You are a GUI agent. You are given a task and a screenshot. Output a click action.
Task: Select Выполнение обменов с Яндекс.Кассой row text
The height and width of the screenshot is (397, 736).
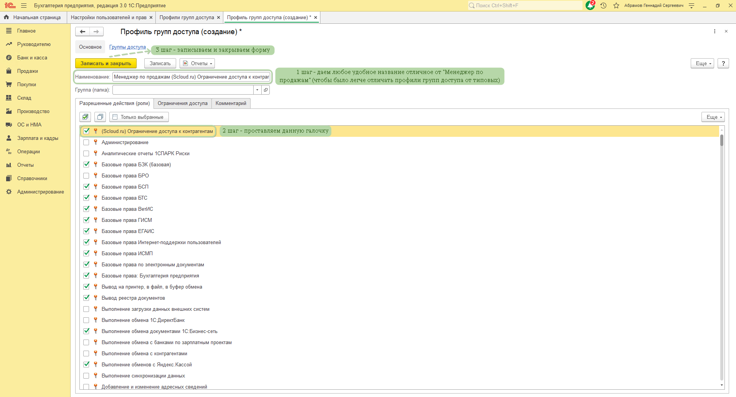[x=147, y=365]
